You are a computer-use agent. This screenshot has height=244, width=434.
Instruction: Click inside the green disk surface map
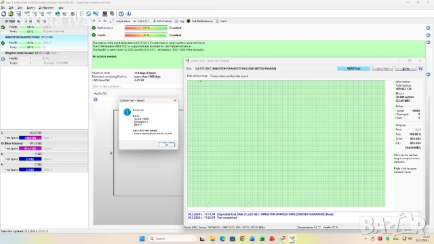(286, 144)
